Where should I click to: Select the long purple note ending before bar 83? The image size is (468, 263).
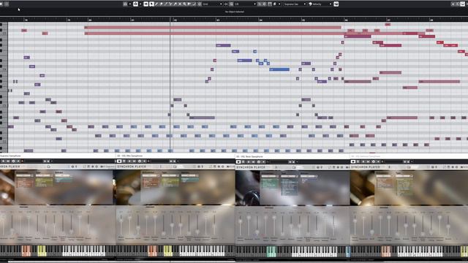202,118
